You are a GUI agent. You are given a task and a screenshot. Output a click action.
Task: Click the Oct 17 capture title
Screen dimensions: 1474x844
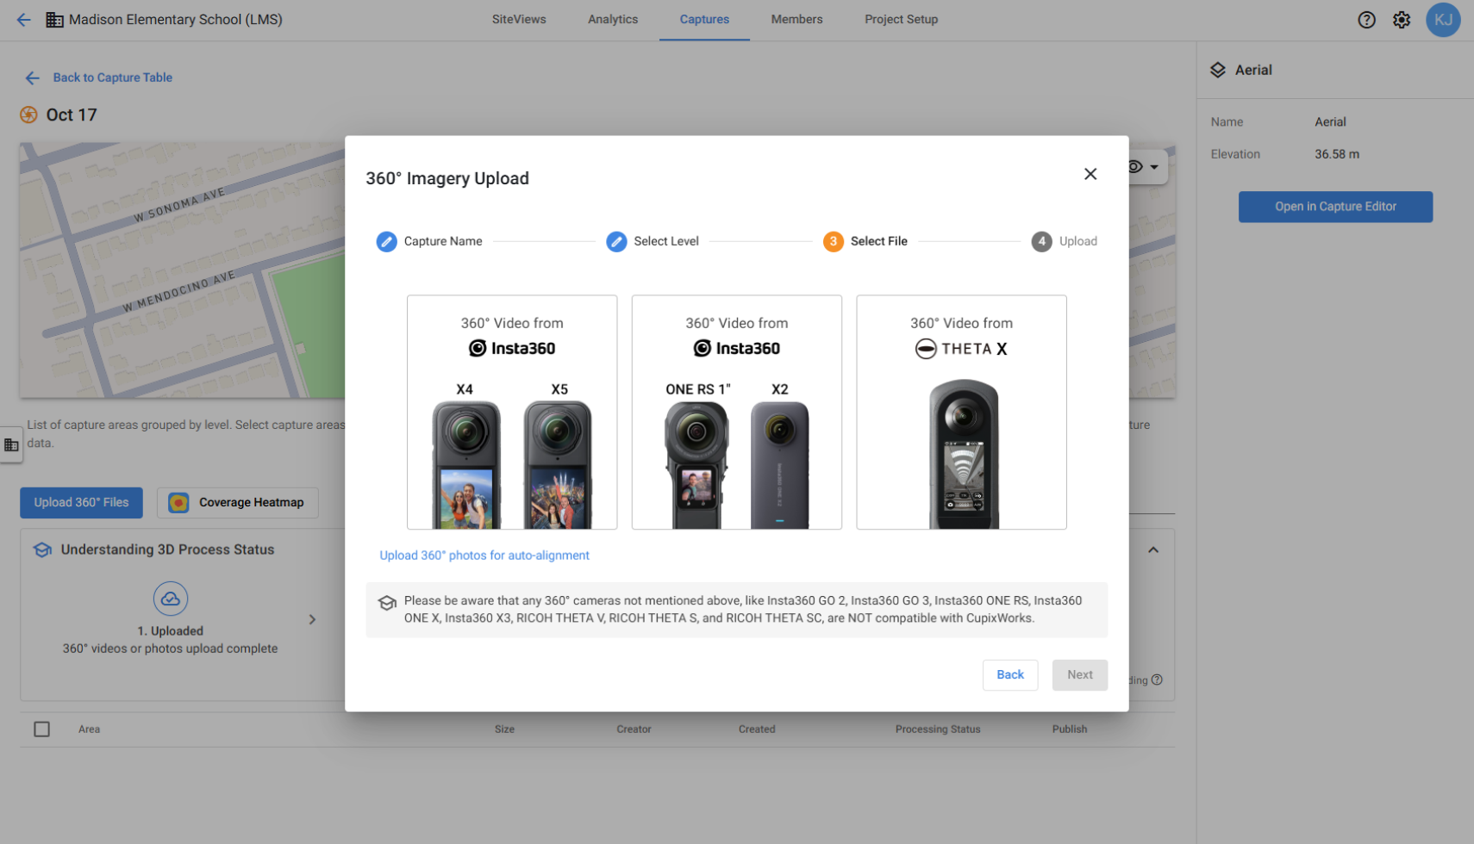(72, 115)
